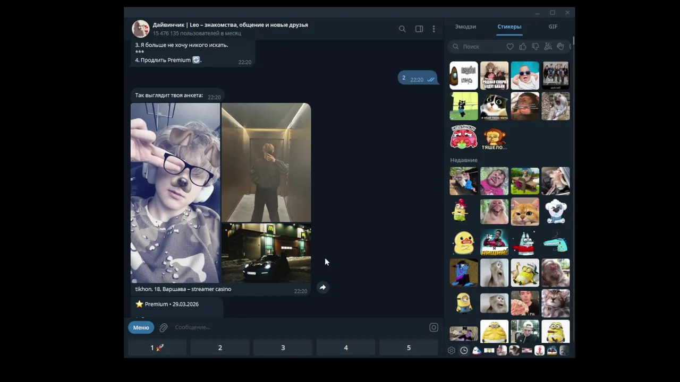Open the mirror hallway photo

pos(266,162)
